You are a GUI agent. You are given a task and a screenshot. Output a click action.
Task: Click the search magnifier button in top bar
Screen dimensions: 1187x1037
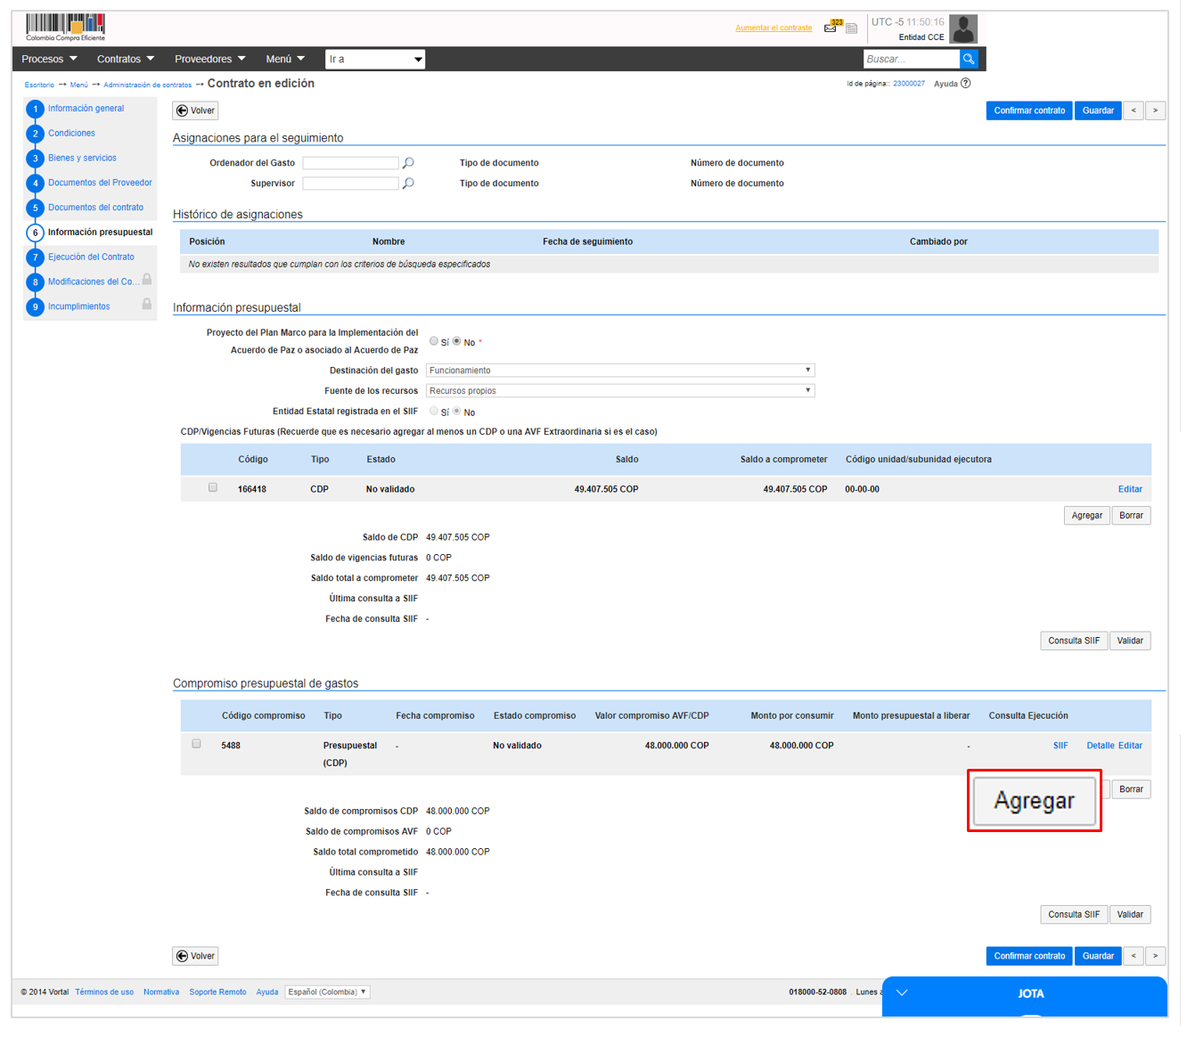click(x=969, y=59)
